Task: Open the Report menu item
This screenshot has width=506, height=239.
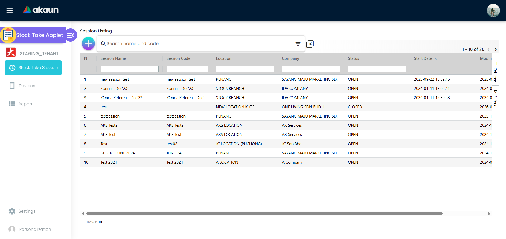Action: pos(25,104)
